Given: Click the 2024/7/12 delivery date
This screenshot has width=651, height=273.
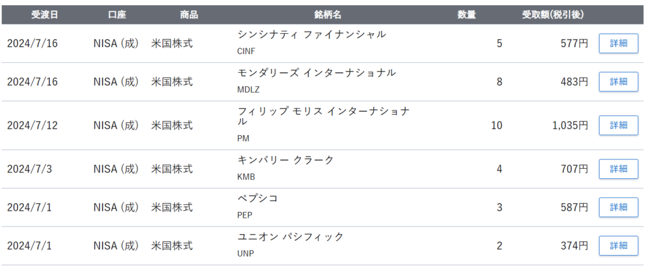Looking at the screenshot, I should [32, 125].
